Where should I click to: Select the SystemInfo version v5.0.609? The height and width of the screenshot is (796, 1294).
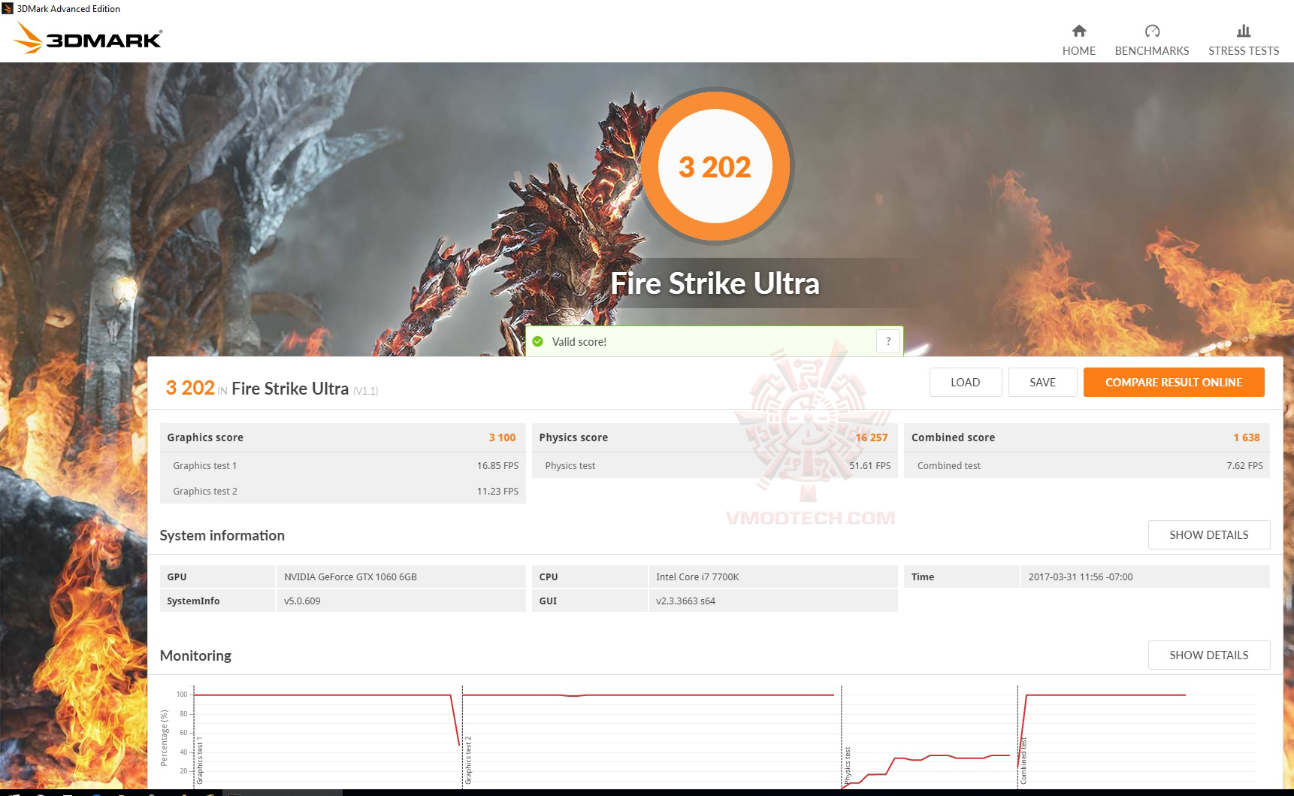point(302,601)
